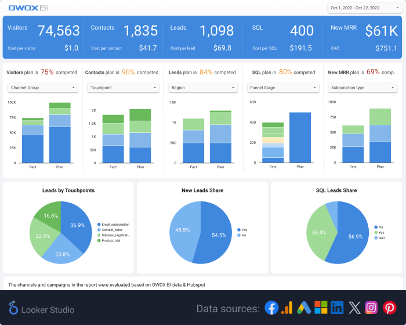This screenshot has height=325, width=406.
Task: Click the Cost per contact value $41.7
Action: [x=148, y=48]
